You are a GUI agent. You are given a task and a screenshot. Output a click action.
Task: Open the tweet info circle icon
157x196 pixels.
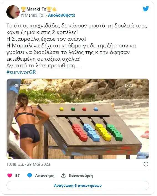[x=146, y=164]
